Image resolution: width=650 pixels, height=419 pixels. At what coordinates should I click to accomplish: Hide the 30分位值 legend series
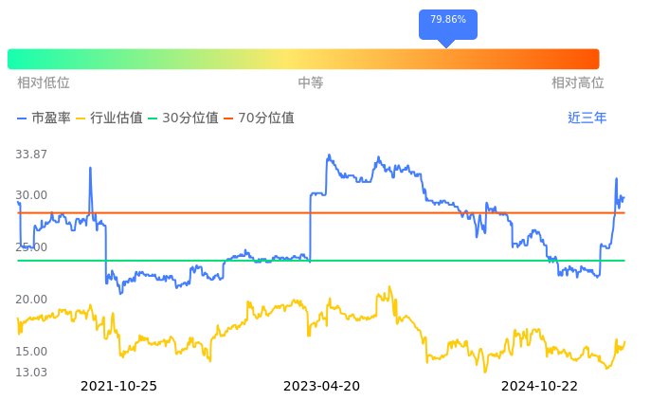click(x=183, y=118)
